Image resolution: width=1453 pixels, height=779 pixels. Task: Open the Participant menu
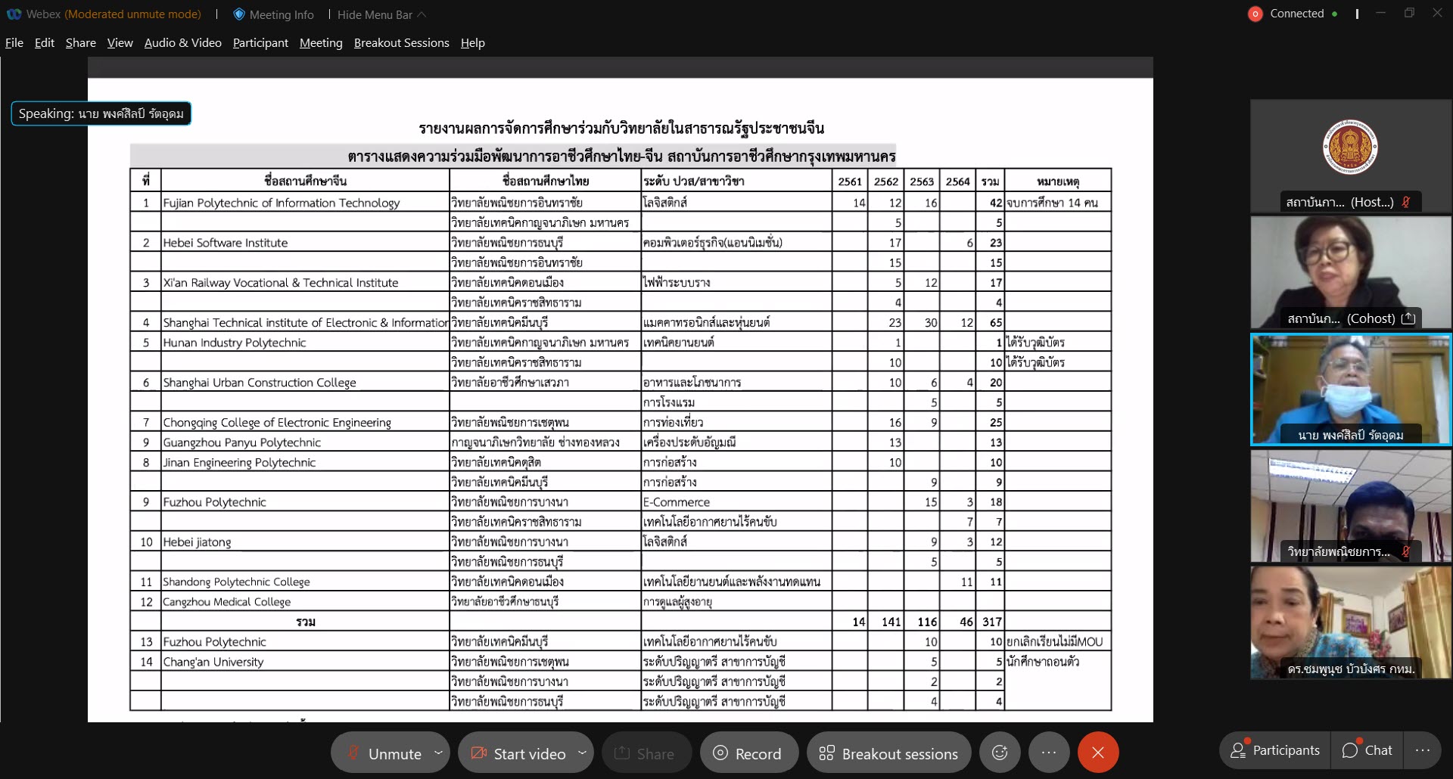pos(260,43)
